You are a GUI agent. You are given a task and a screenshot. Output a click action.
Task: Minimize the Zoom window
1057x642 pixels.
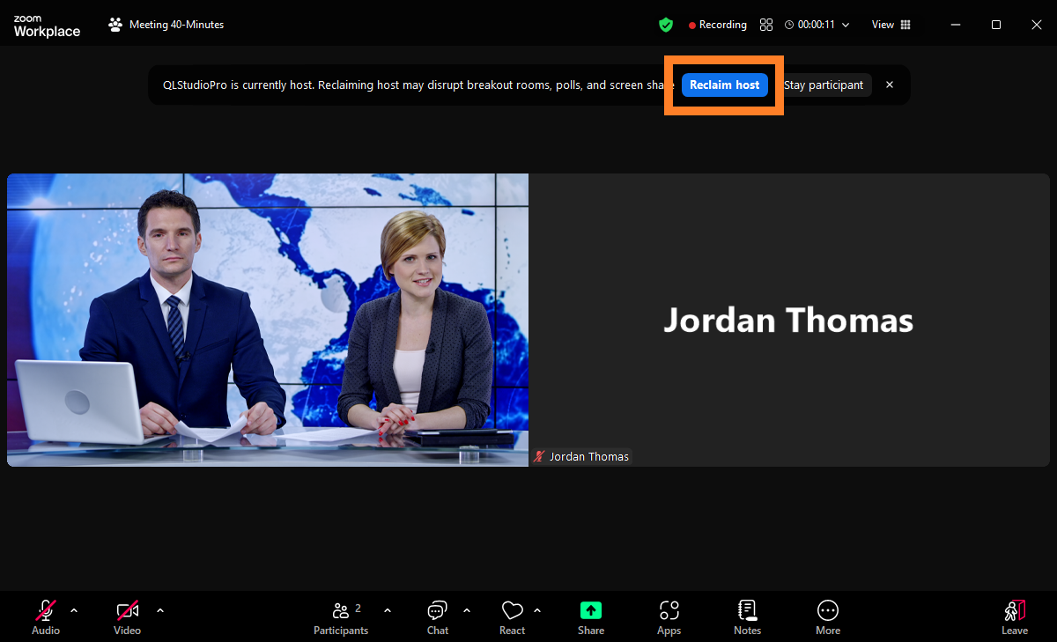coord(956,25)
